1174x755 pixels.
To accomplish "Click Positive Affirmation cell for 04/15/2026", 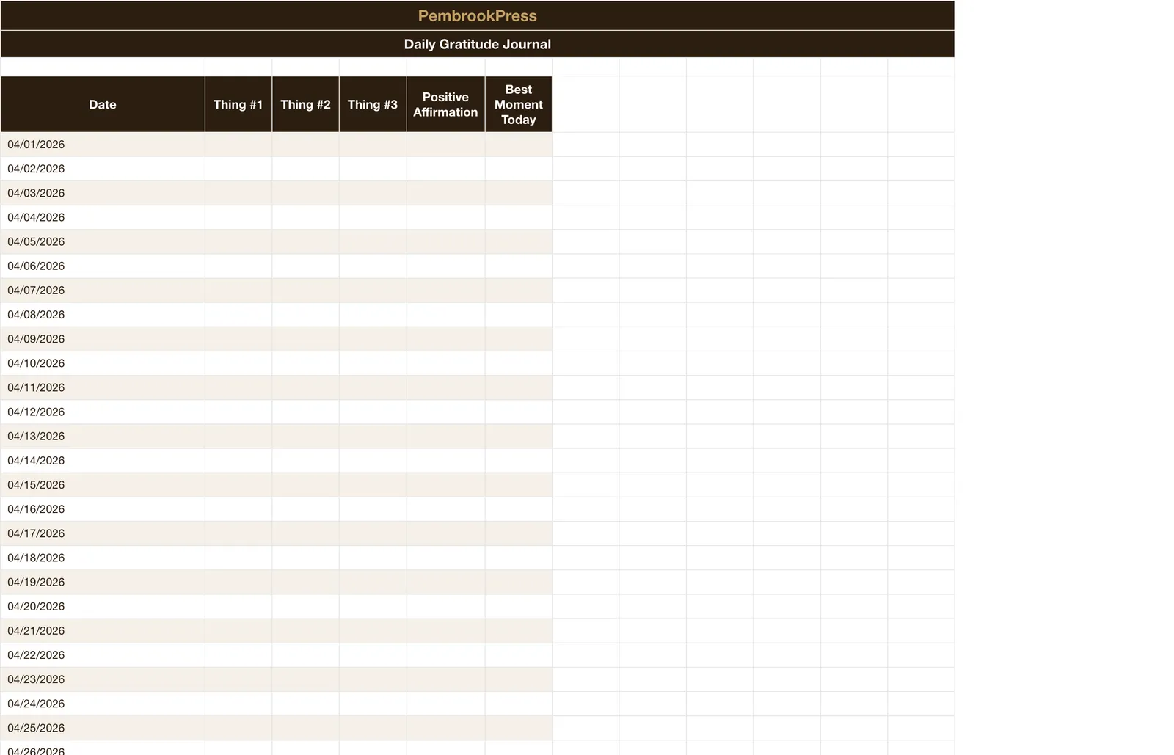I will click(x=445, y=484).
